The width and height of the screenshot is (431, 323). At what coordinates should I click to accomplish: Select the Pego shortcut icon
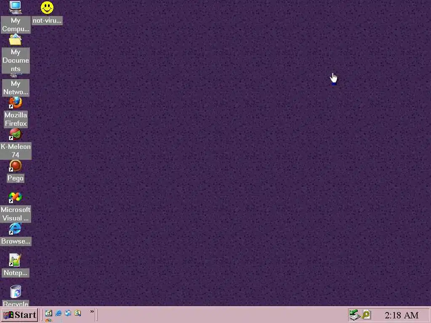[x=16, y=166]
